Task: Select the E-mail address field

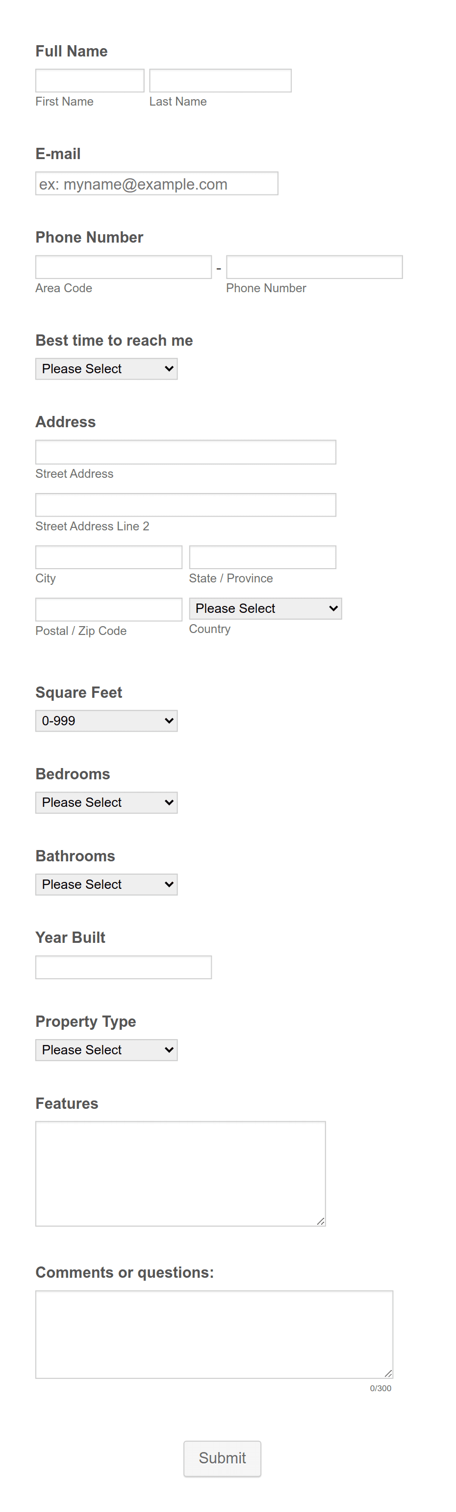Action: pyautogui.click(x=156, y=184)
